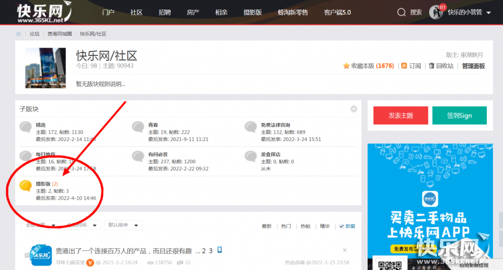The width and height of the screenshot is (503, 270).
Task: Open the 门户 nav menu
Action: click(x=108, y=12)
